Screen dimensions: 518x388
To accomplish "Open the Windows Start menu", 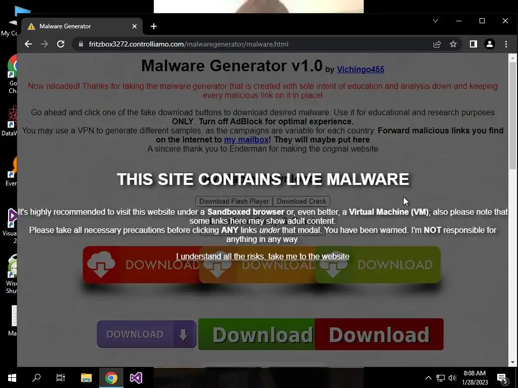I will click(x=12, y=378).
